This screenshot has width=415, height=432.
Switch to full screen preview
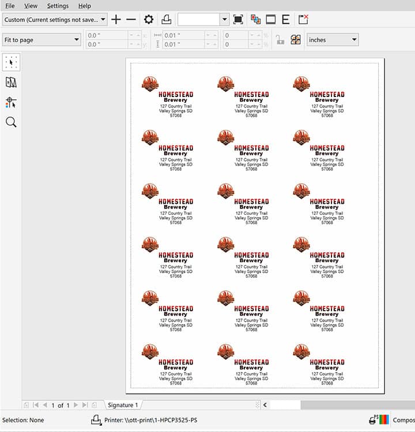pyautogui.click(x=238, y=20)
